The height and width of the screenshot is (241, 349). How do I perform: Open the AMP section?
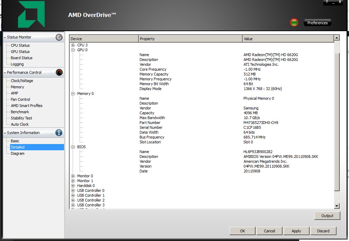pos(15,93)
